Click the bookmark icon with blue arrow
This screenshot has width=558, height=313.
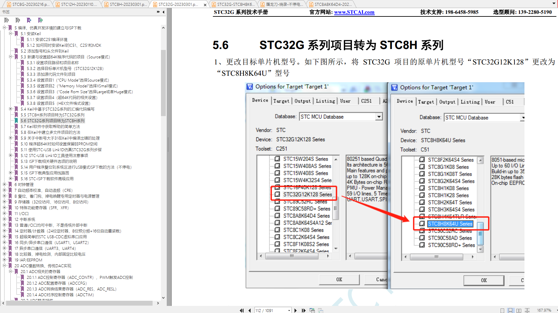tap(29, 20)
